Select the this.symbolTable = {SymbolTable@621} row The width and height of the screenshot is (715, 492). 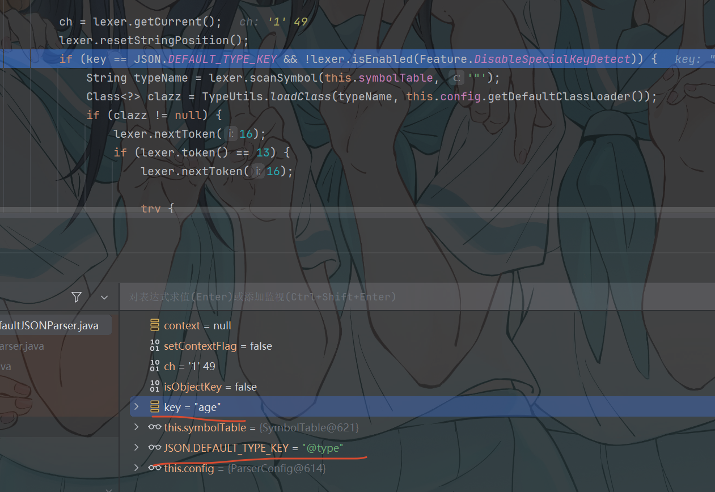tap(422, 427)
